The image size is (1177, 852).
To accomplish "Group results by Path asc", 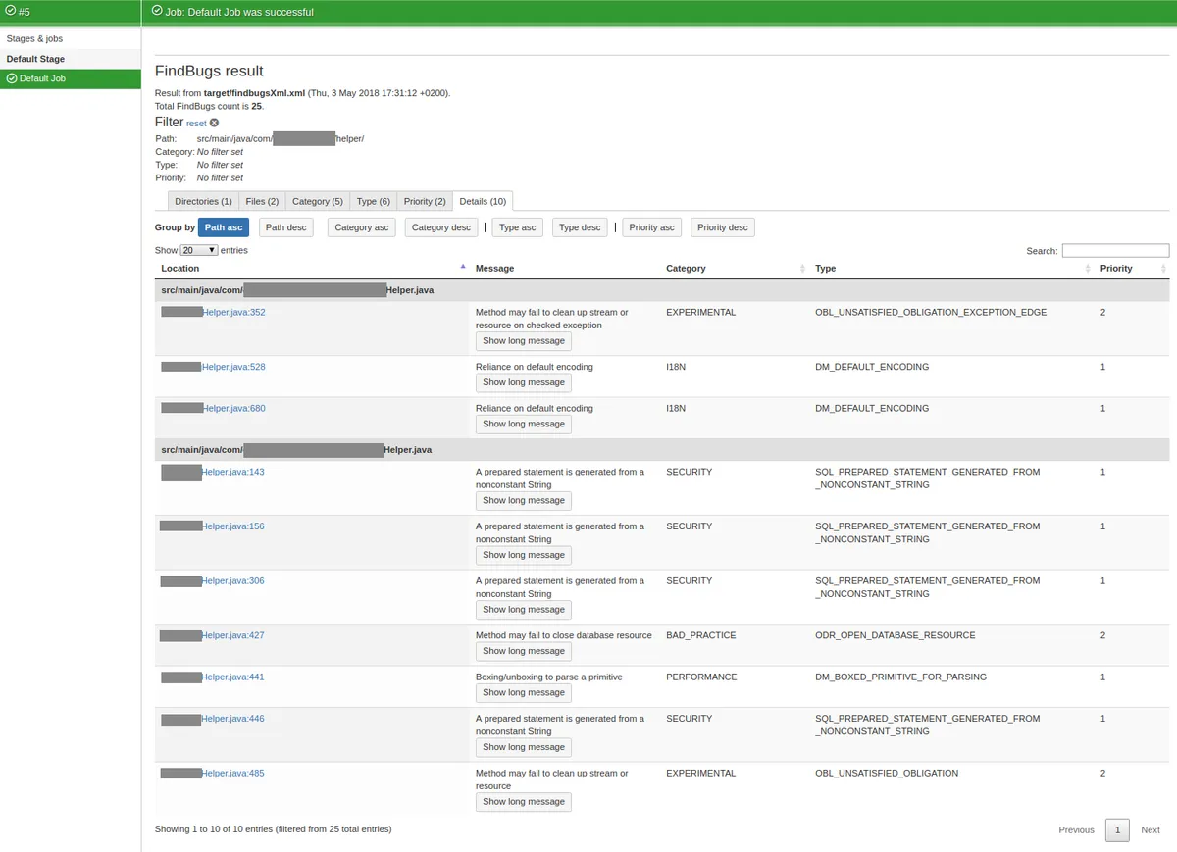I will tap(224, 227).
